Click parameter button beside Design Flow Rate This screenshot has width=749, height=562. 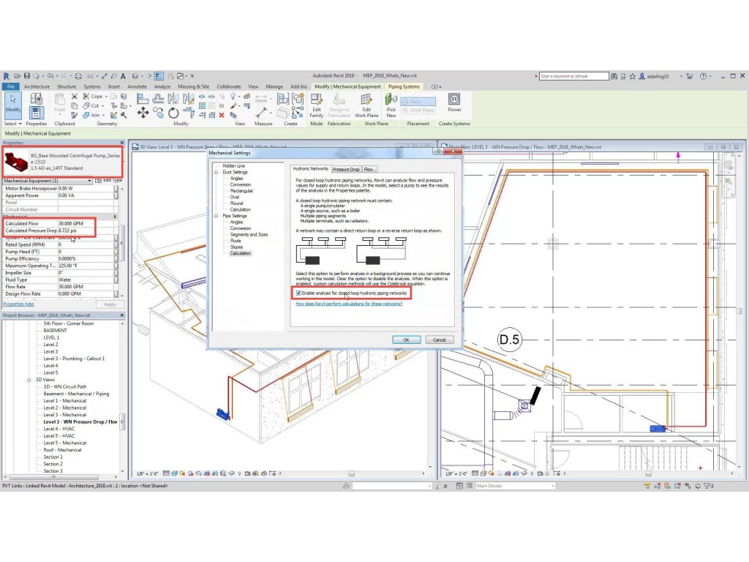tap(116, 294)
